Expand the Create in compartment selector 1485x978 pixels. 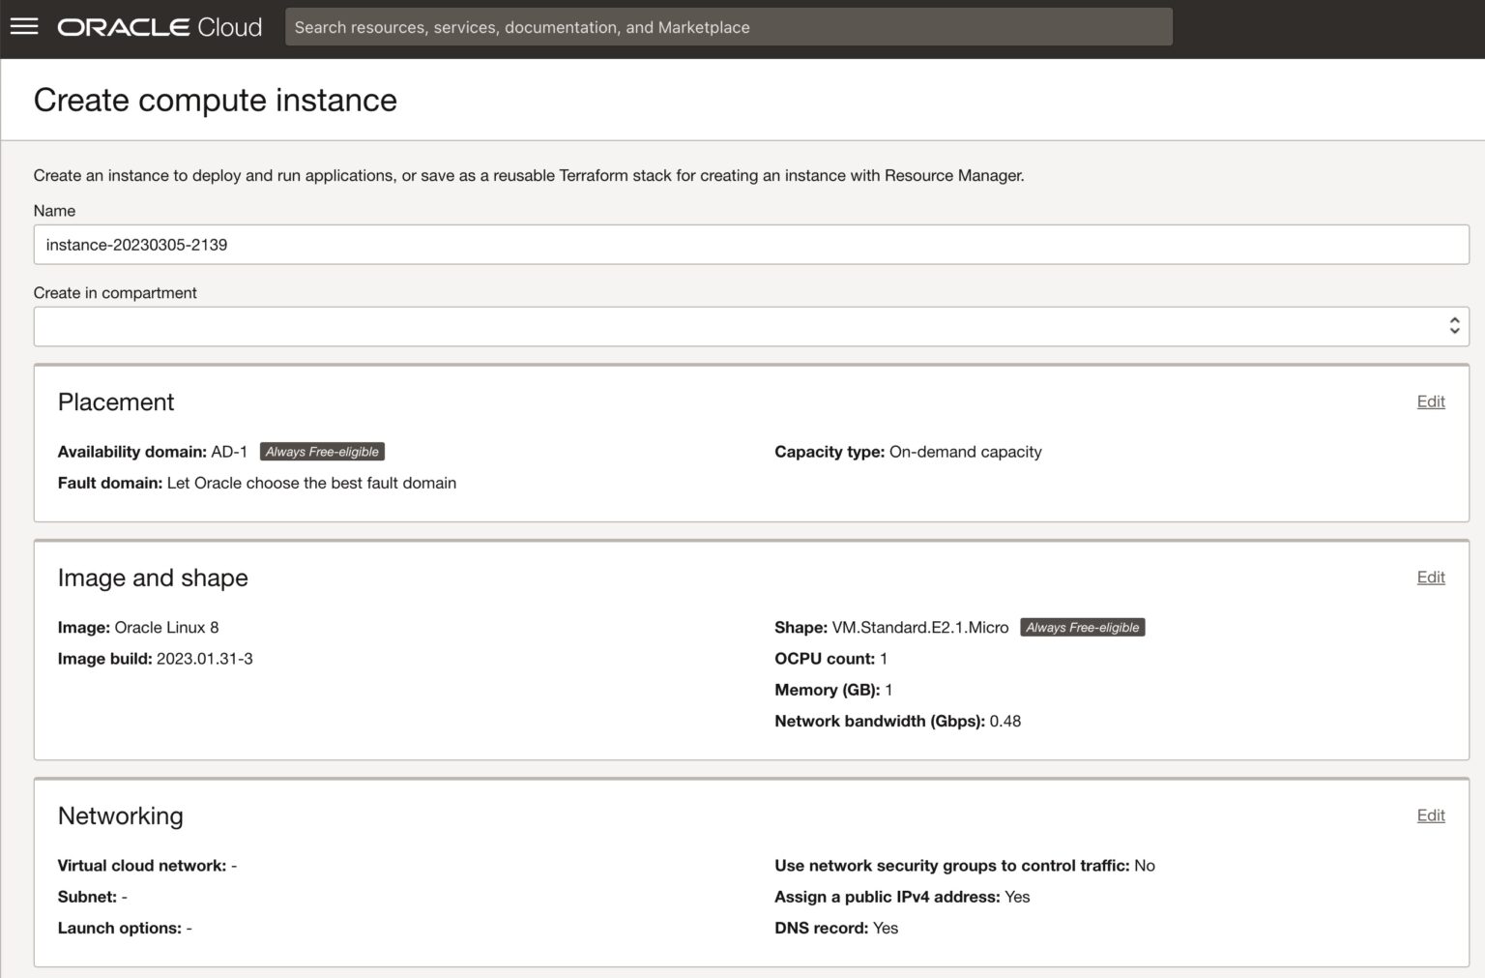750,326
